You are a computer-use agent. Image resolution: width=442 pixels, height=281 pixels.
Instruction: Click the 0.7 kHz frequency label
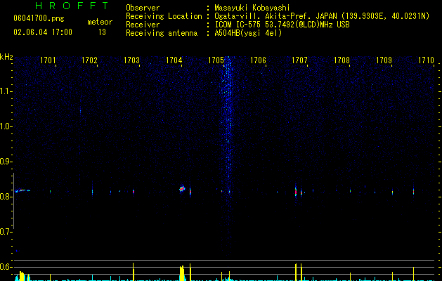point(6,232)
